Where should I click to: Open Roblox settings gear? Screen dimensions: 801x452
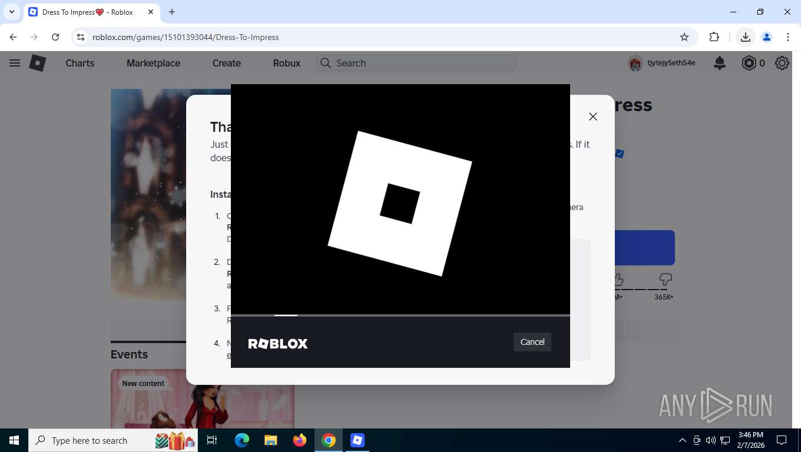point(782,63)
